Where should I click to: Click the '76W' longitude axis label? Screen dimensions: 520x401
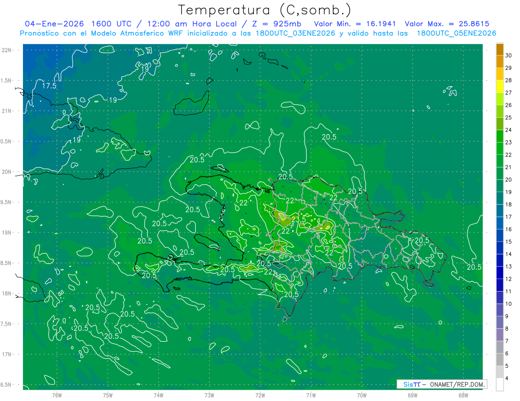pos(57,395)
